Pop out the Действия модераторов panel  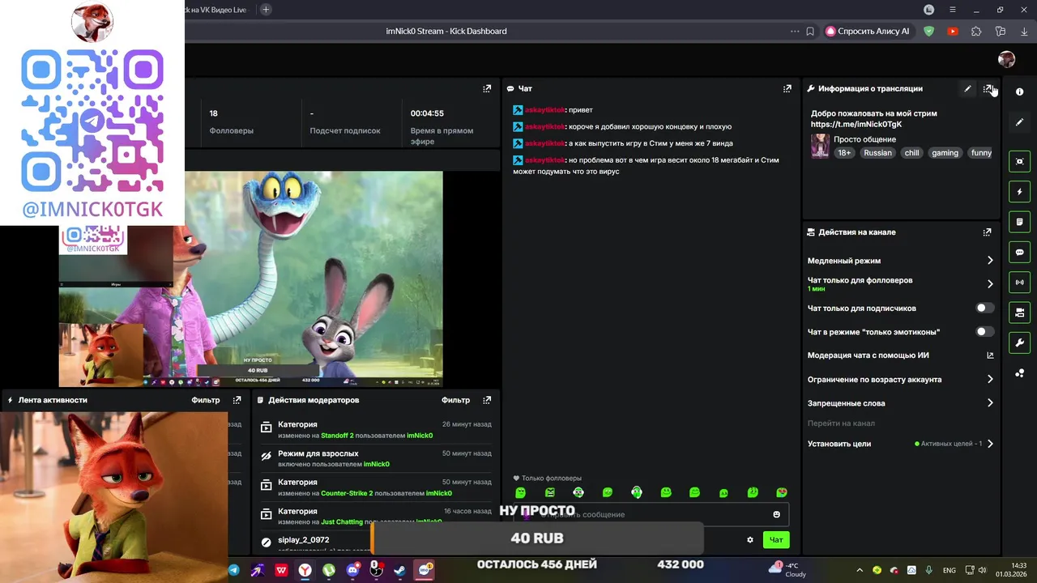click(x=487, y=400)
